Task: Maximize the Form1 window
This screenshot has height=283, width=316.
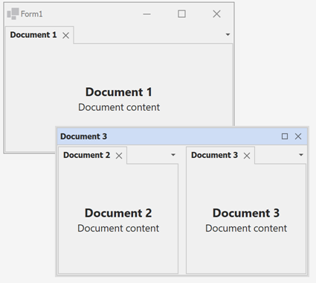Action: click(181, 14)
